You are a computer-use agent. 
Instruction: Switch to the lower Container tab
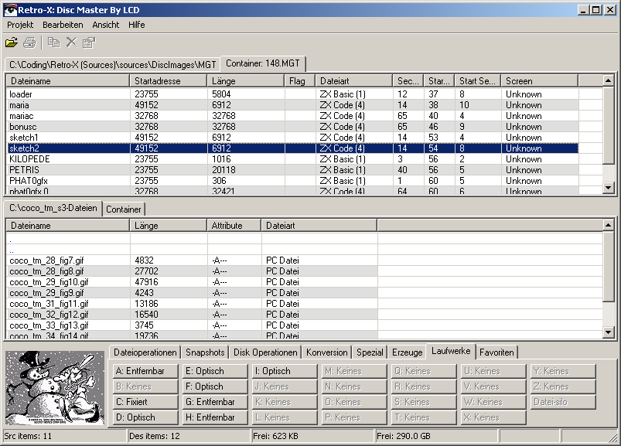point(124,209)
